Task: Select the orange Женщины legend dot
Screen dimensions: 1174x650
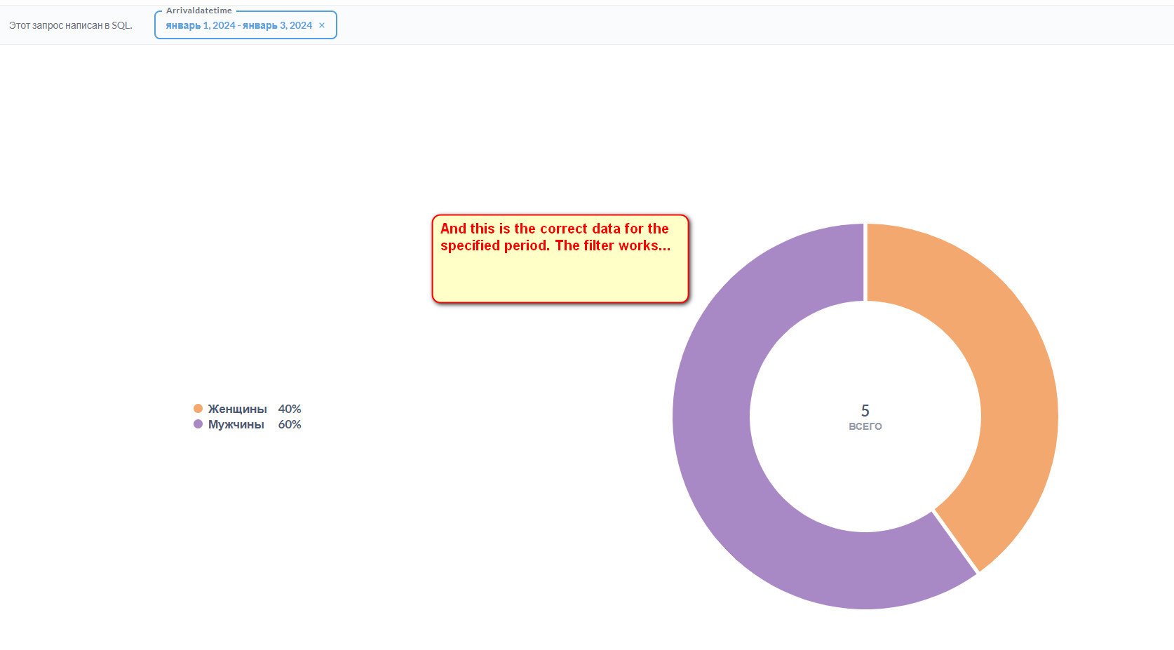Action: pyautogui.click(x=198, y=408)
